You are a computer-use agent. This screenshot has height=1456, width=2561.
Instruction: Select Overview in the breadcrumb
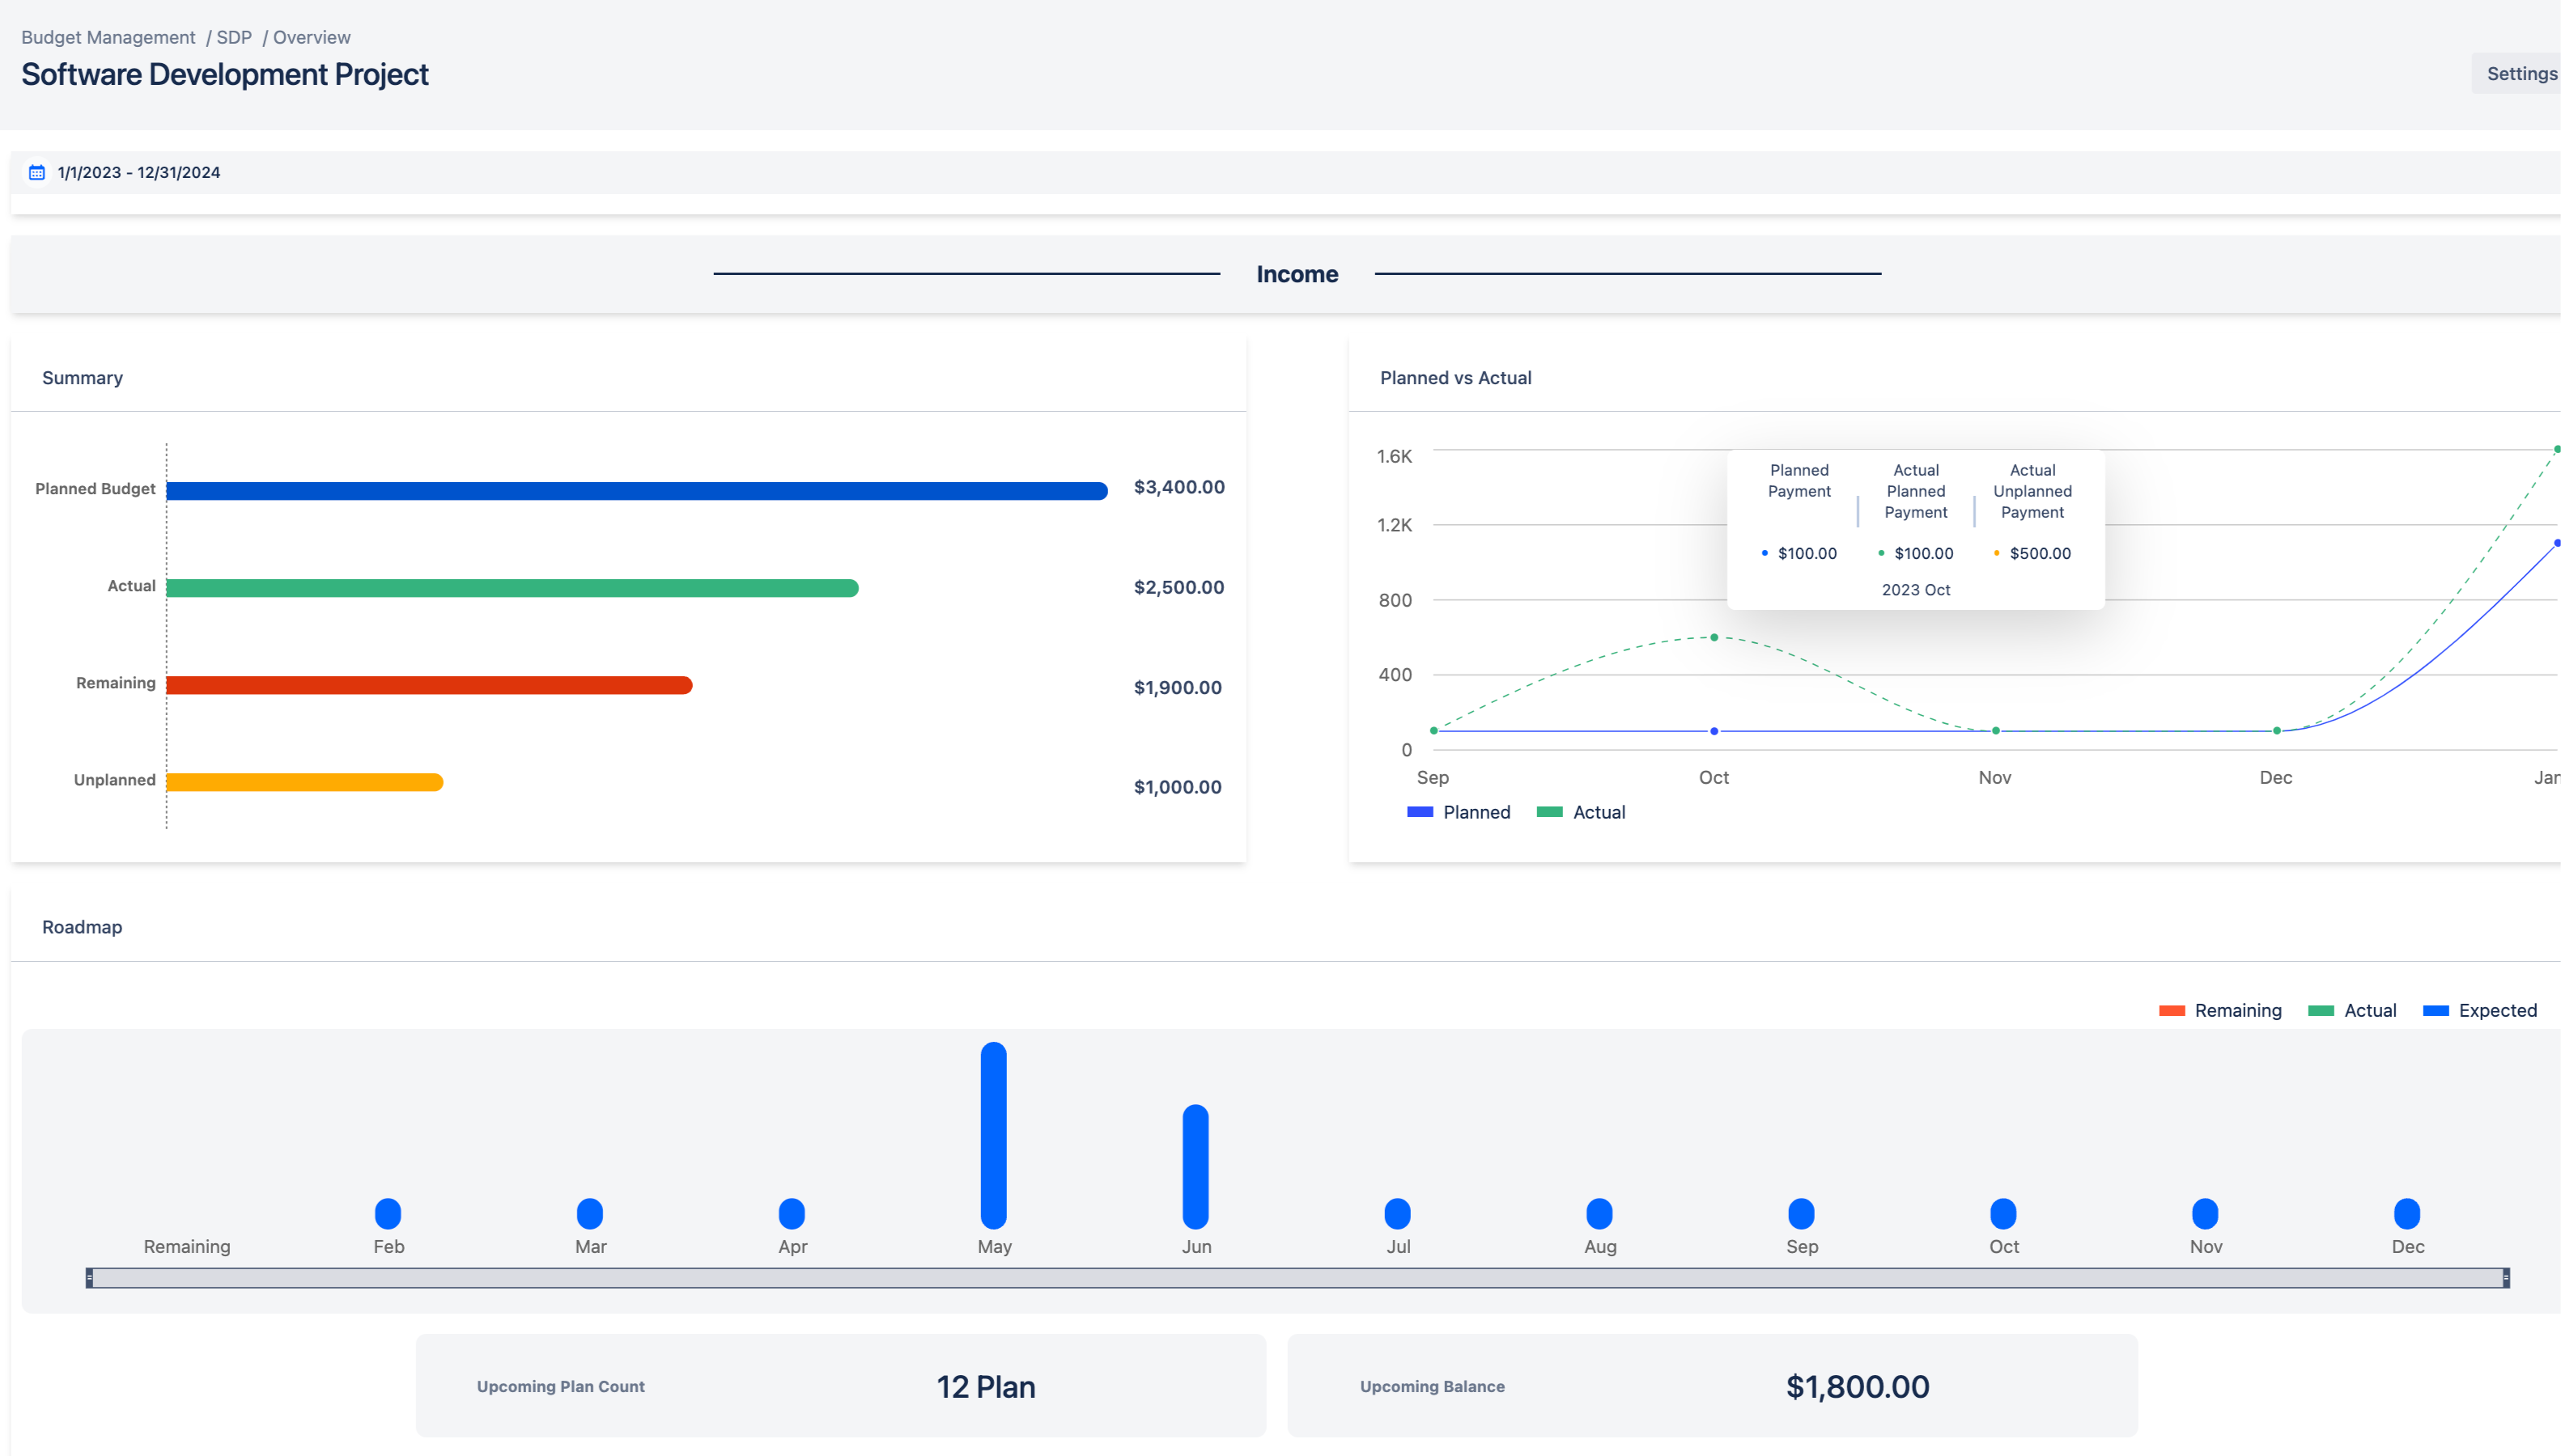[x=311, y=37]
